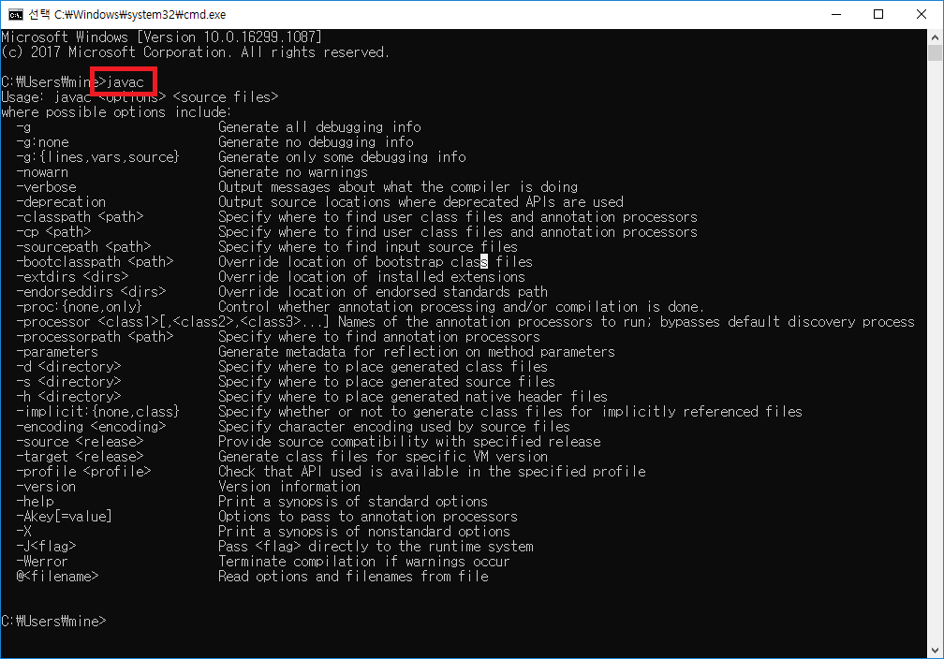
Task: Click the "-verbose" option
Action: (47, 187)
